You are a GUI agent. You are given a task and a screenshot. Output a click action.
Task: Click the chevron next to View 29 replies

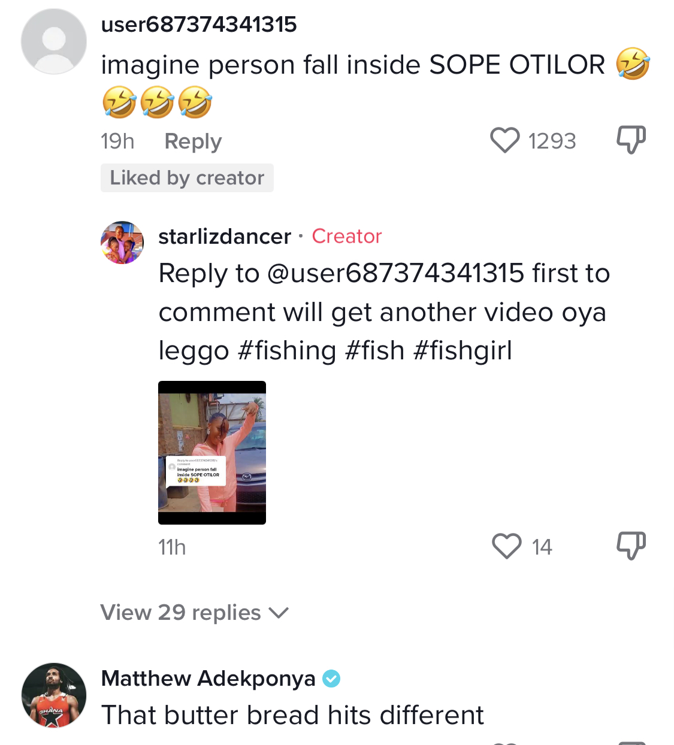pos(279,613)
